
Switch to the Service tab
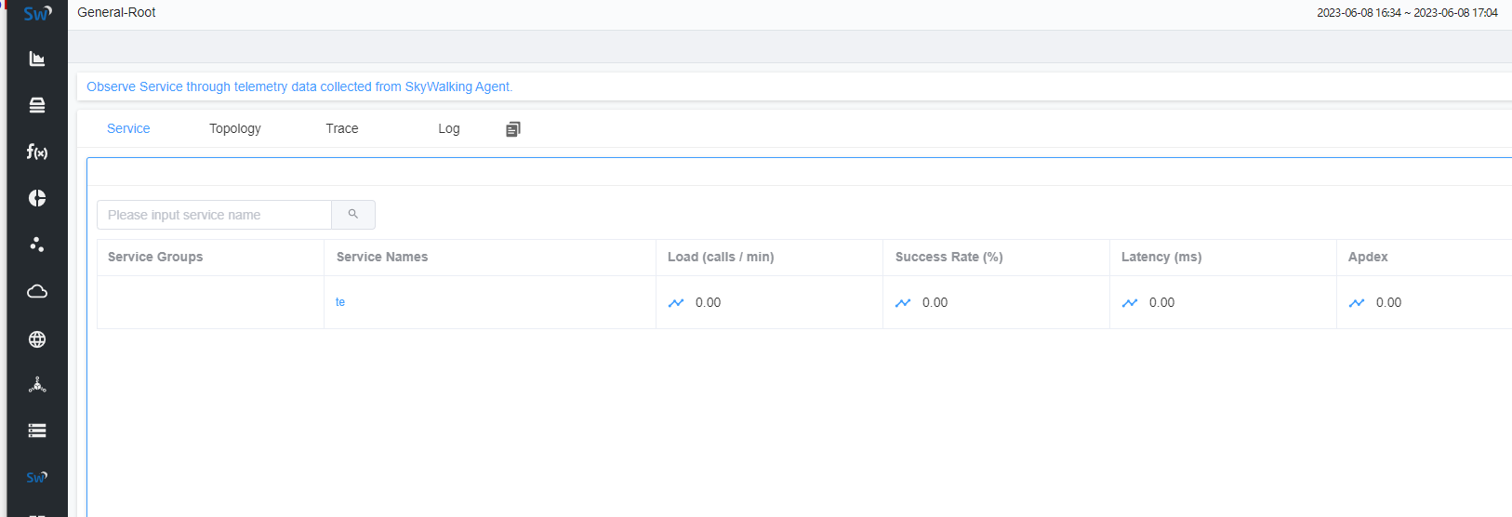(x=128, y=128)
